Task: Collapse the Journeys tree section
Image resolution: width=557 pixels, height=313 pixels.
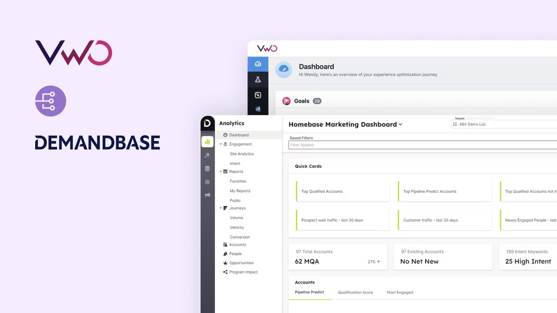Action: [x=221, y=208]
